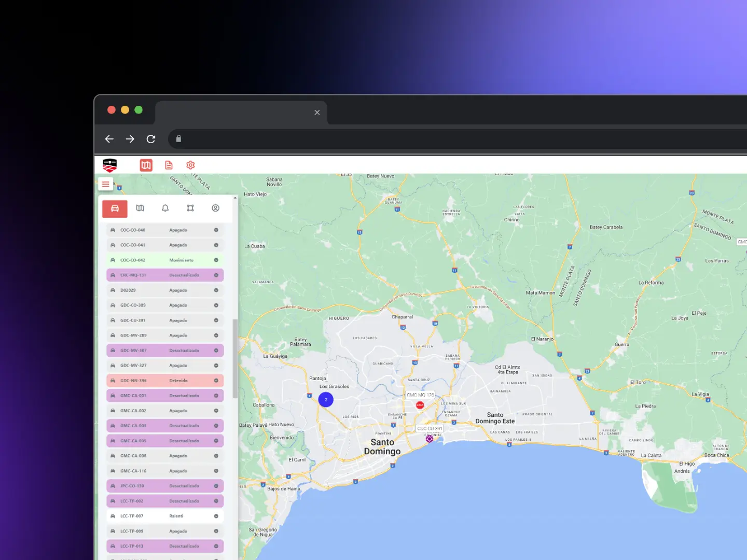The image size is (747, 560).
Task: Click car icon of LCC-TP-013 row
Action: (x=113, y=546)
